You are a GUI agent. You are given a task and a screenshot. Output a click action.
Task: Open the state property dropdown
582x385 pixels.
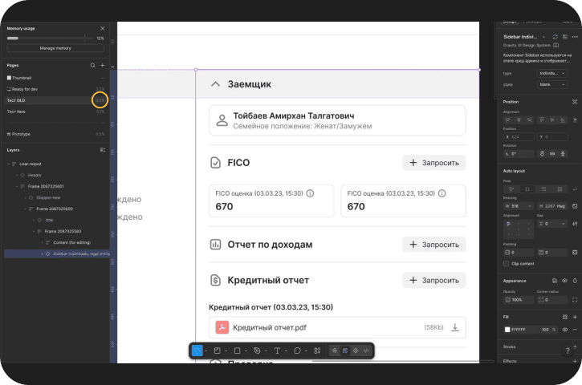point(552,84)
